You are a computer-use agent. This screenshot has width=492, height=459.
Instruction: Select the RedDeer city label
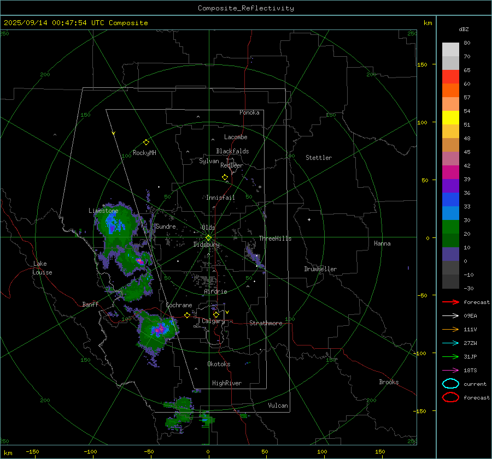tap(232, 165)
